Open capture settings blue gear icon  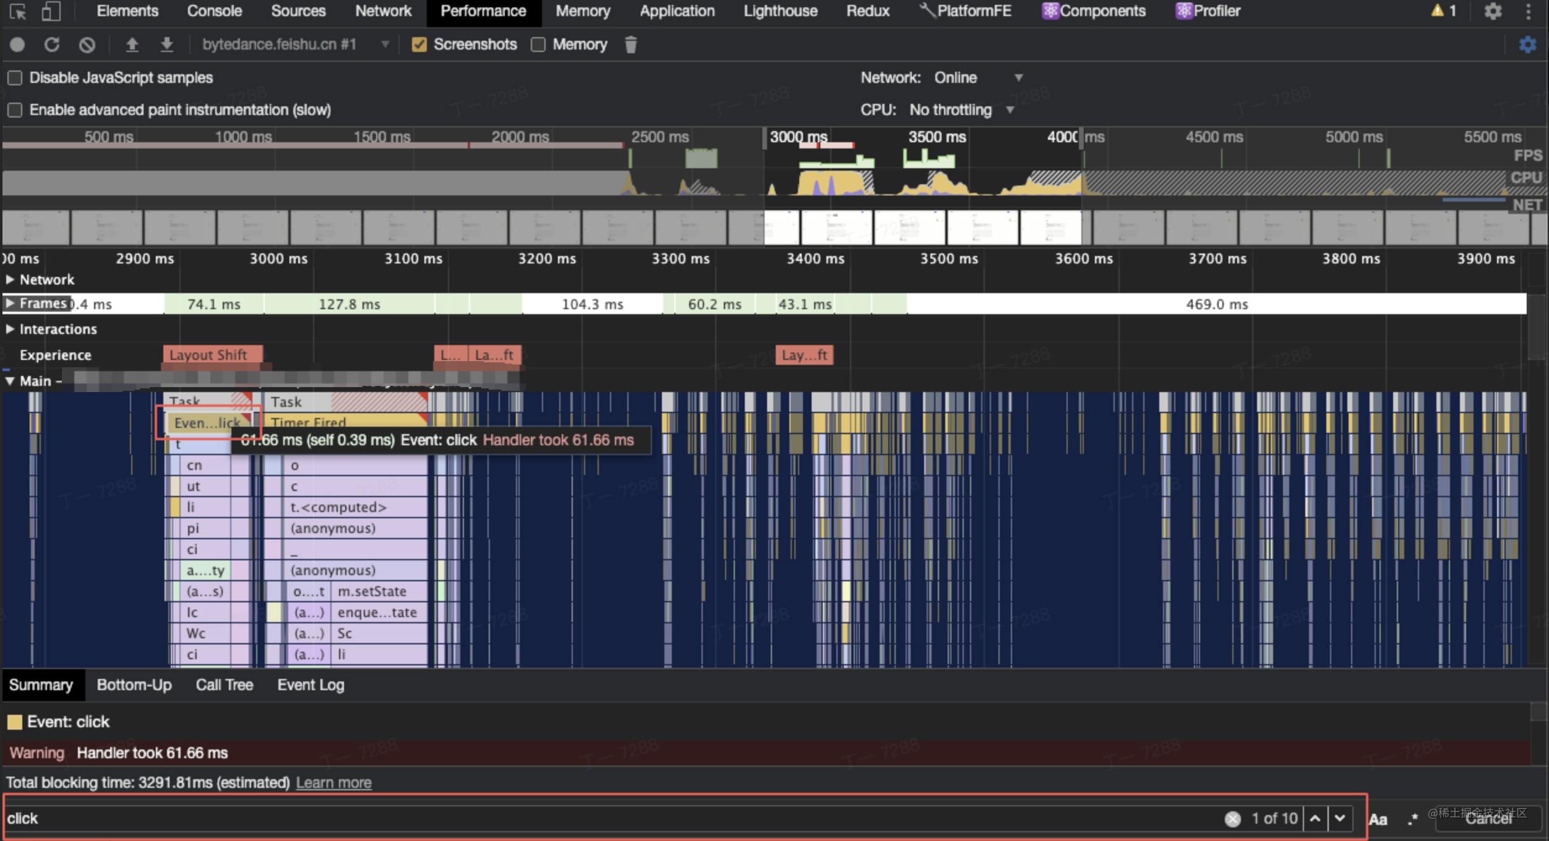[1527, 45]
